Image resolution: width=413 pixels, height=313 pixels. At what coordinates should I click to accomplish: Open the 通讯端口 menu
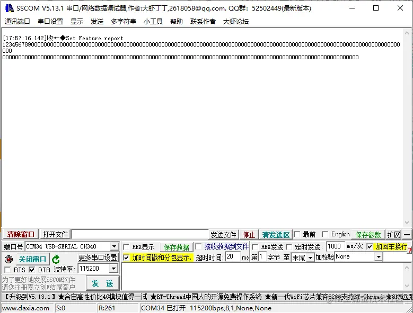[17, 22]
